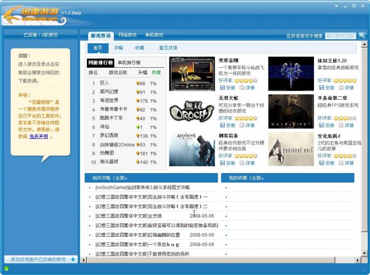Open the 攻略 sub-tab
This screenshot has height=275, width=370.
click(x=118, y=48)
